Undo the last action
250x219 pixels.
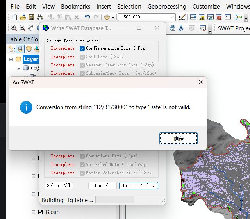coord(87,17)
